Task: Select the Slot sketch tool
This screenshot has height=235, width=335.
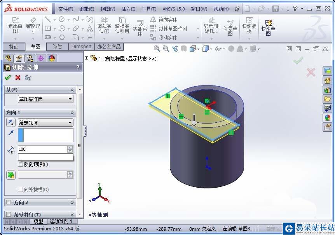Action: (48, 37)
